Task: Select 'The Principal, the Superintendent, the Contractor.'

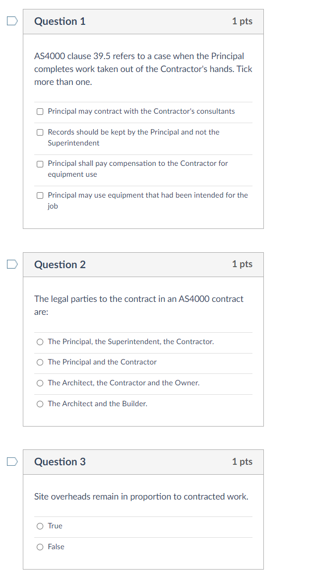Action: (40, 342)
